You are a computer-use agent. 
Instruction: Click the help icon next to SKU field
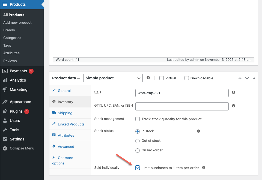[233, 92]
